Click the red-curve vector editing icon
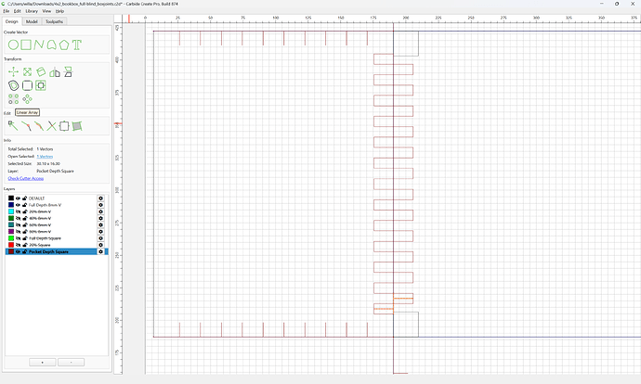This screenshot has width=641, height=384. coord(39,126)
